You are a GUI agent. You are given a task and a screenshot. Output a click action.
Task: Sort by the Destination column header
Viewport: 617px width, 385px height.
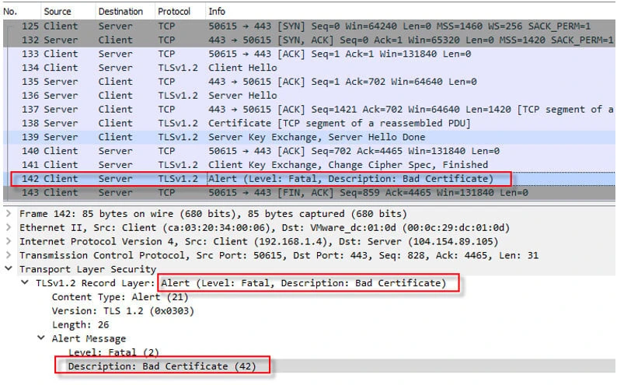click(x=120, y=12)
